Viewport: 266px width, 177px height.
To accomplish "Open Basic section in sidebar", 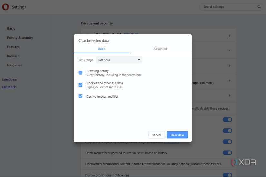I will (11, 28).
